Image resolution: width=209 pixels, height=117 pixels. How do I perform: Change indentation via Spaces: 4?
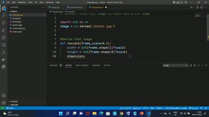tap(137, 108)
